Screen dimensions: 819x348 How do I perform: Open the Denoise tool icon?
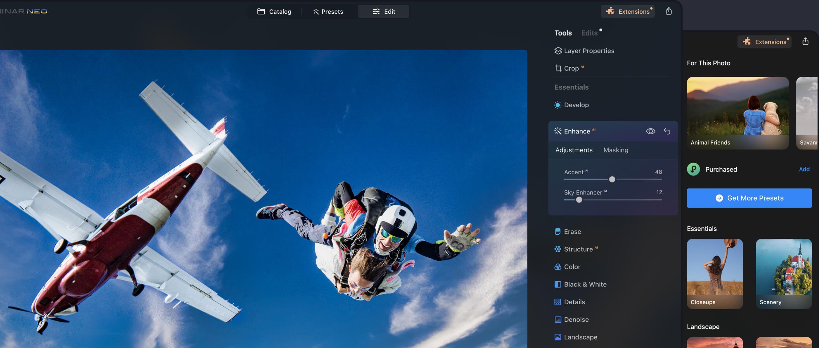[x=558, y=319]
